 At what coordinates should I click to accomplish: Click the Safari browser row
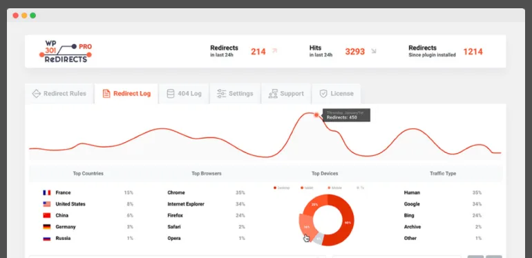click(x=207, y=227)
